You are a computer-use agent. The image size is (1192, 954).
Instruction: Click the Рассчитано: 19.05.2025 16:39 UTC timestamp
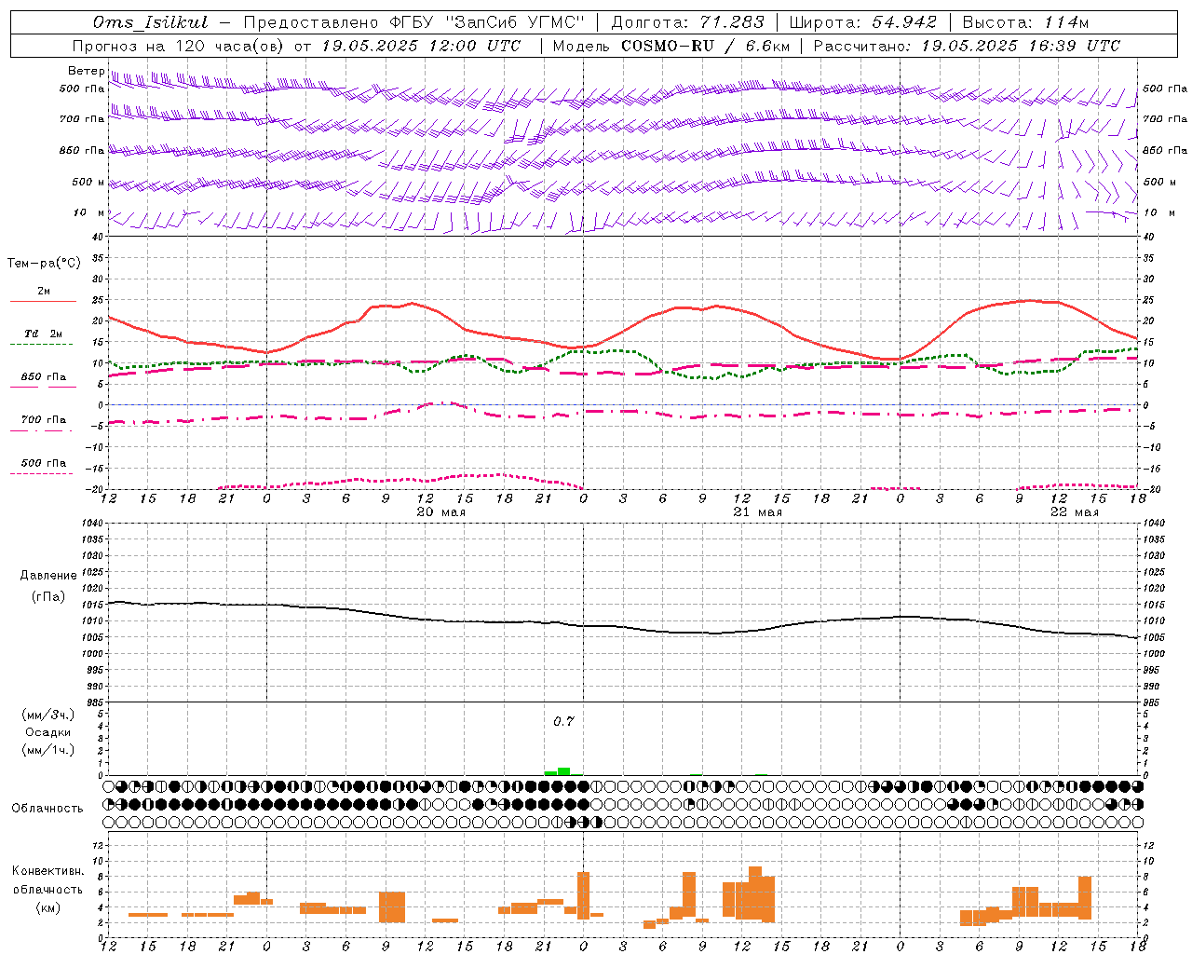click(x=967, y=46)
